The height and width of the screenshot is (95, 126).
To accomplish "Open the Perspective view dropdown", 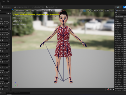I will [x=20, y=11].
